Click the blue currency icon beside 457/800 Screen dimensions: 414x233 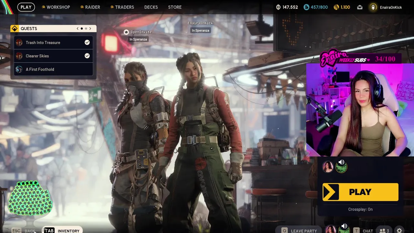[306, 7]
